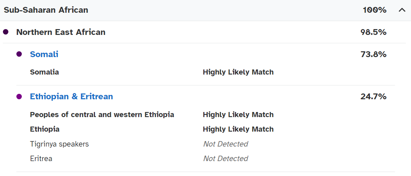The width and height of the screenshot is (411, 176).
Task: Click Not Detected status for Tigrinya speakers
Action: tap(226, 144)
